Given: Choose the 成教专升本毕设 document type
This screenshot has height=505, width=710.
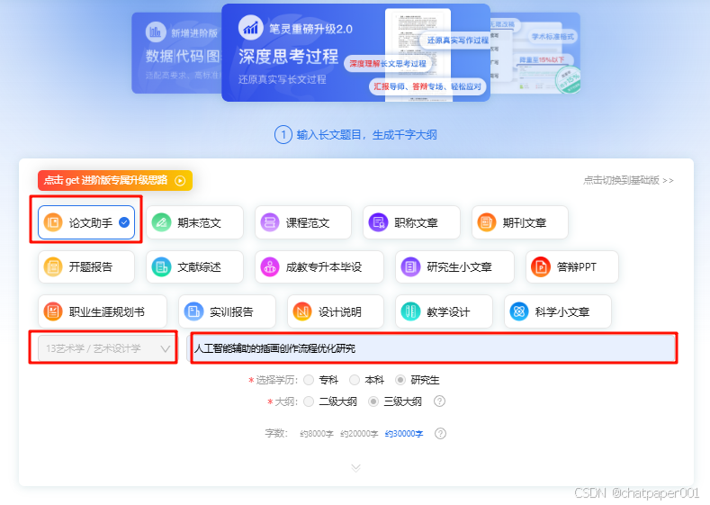Looking at the screenshot, I should pos(319,266).
